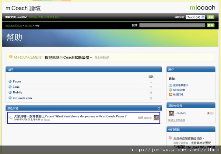Open the forum language dropdown showing Chinese (hk)

[195, 17]
